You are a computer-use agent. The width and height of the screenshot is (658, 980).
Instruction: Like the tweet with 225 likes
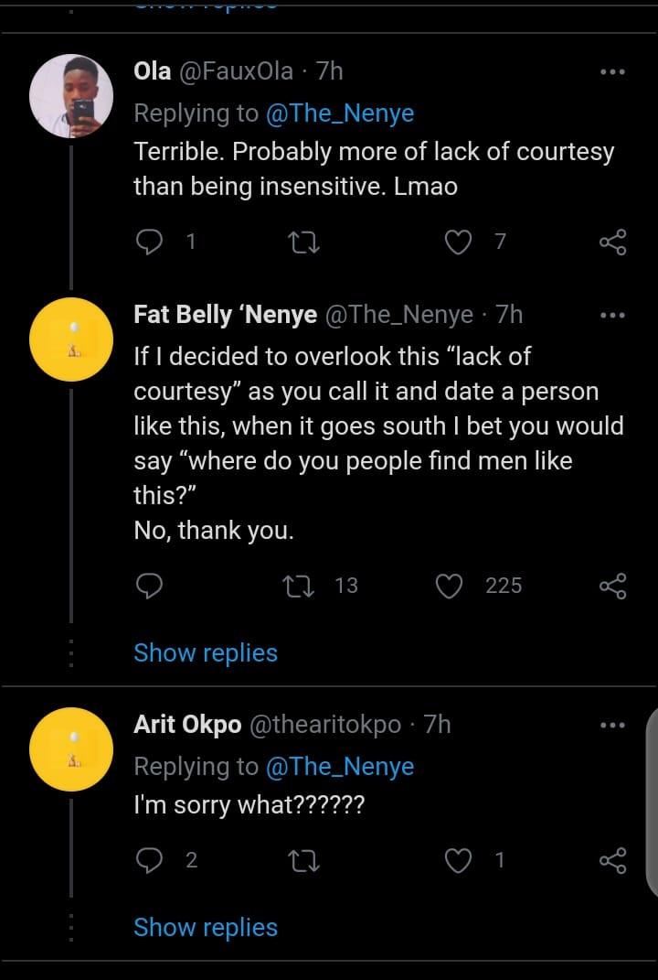click(450, 586)
